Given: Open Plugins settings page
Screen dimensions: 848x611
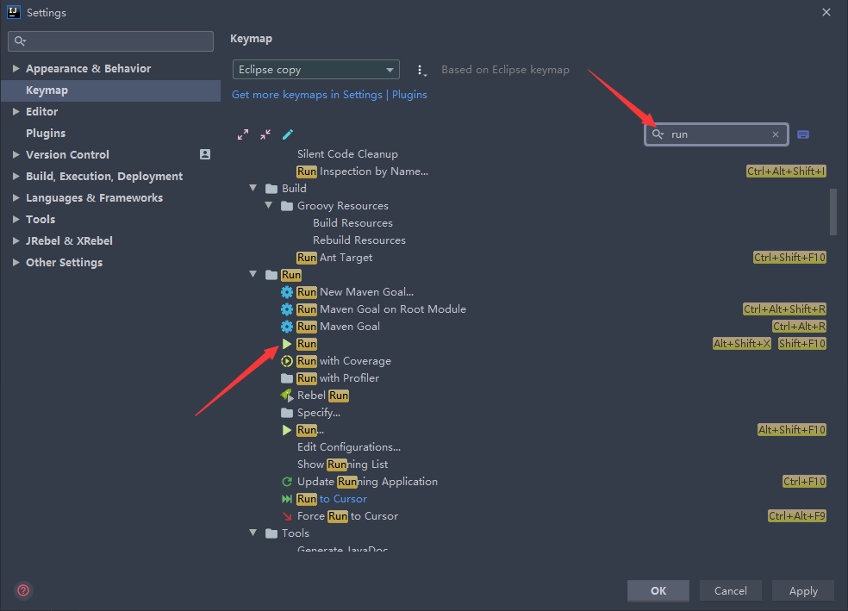Looking at the screenshot, I should [x=46, y=134].
